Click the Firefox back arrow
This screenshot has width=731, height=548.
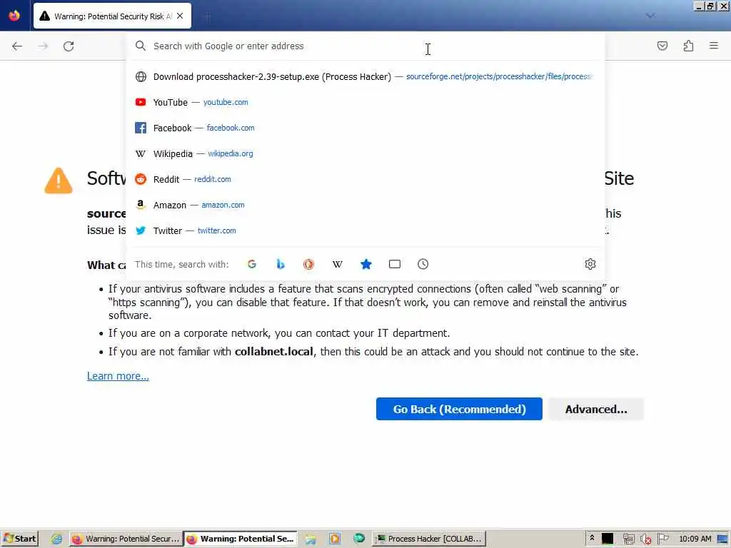pos(17,46)
